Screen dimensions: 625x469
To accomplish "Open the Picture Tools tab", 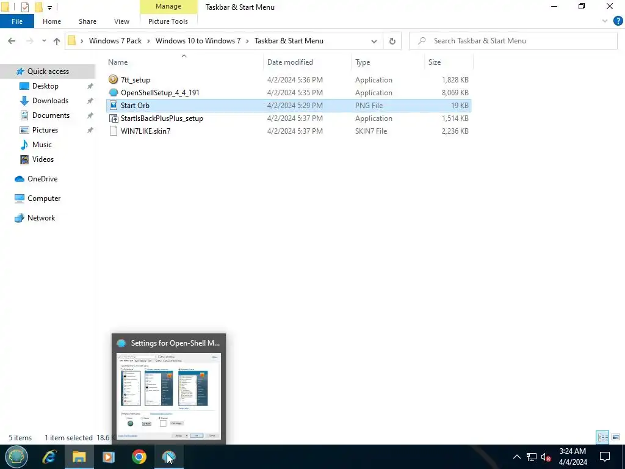I will coord(168,21).
